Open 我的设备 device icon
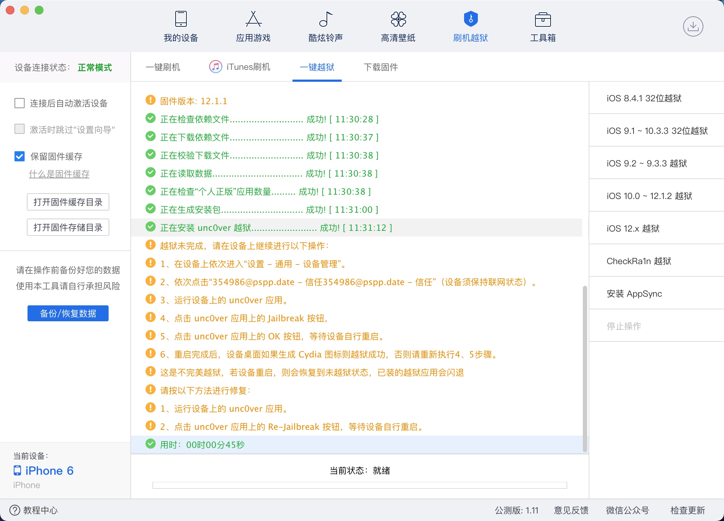The image size is (724, 521). (x=181, y=19)
